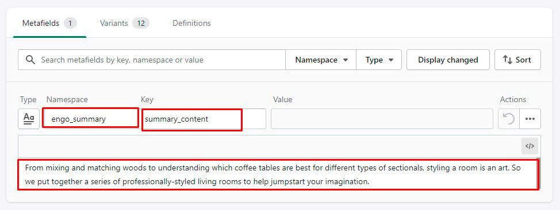Click the text type icon

(x=29, y=119)
